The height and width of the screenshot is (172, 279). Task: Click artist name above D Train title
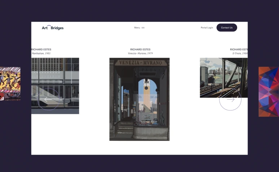click(239, 49)
